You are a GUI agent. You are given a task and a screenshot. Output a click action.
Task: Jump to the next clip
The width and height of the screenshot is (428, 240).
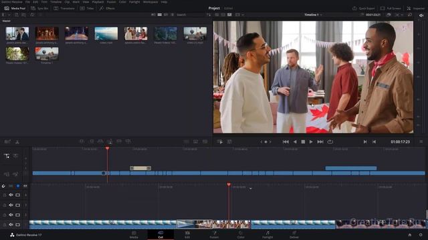(320, 142)
